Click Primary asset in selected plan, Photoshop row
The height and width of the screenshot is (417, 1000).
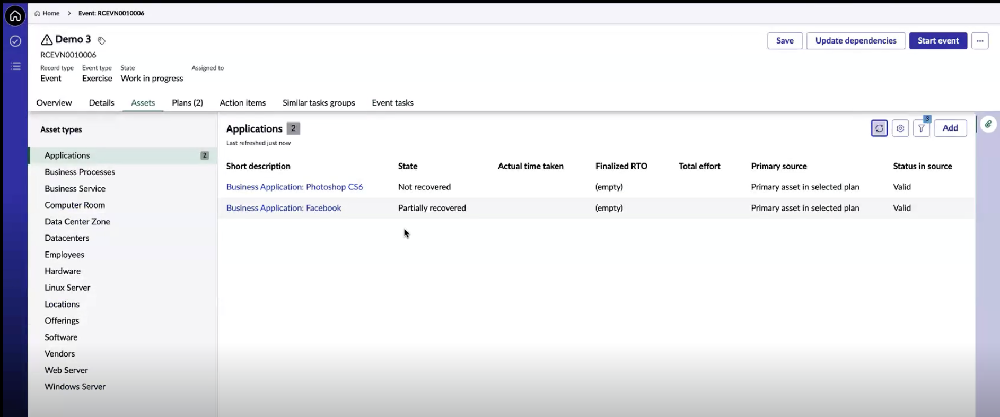click(805, 187)
